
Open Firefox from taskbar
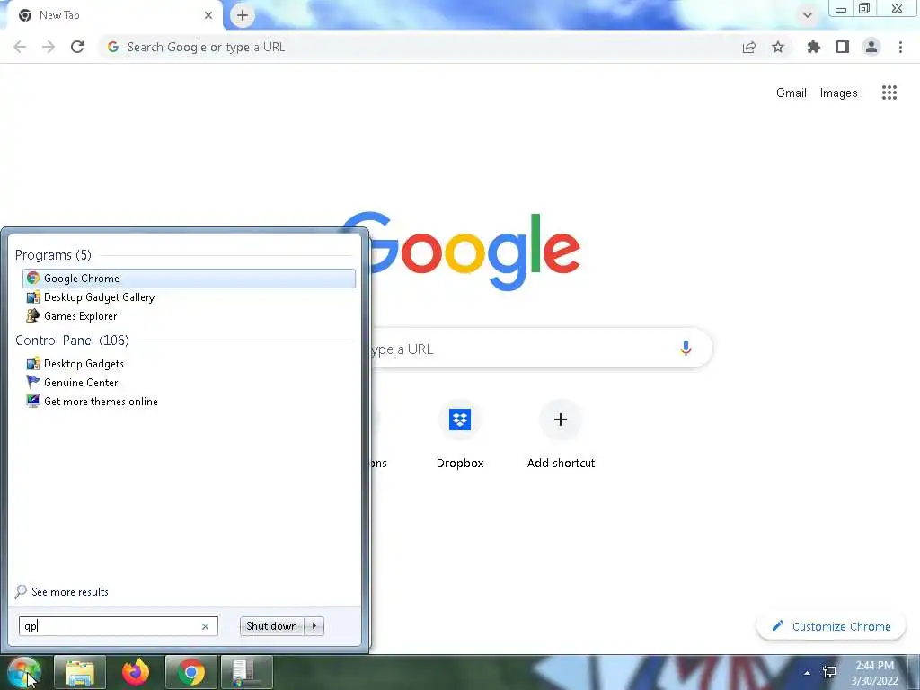tap(136, 672)
